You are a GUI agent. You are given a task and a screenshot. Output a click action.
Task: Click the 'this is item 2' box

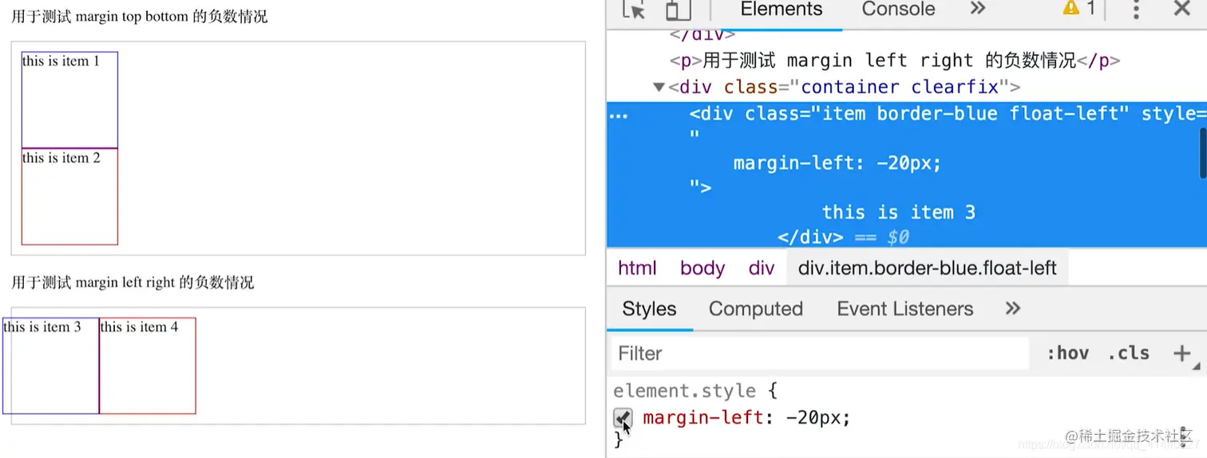click(69, 196)
